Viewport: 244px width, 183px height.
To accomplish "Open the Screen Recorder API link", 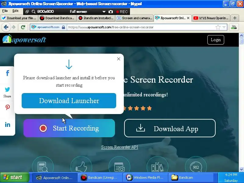I will click(120, 147).
